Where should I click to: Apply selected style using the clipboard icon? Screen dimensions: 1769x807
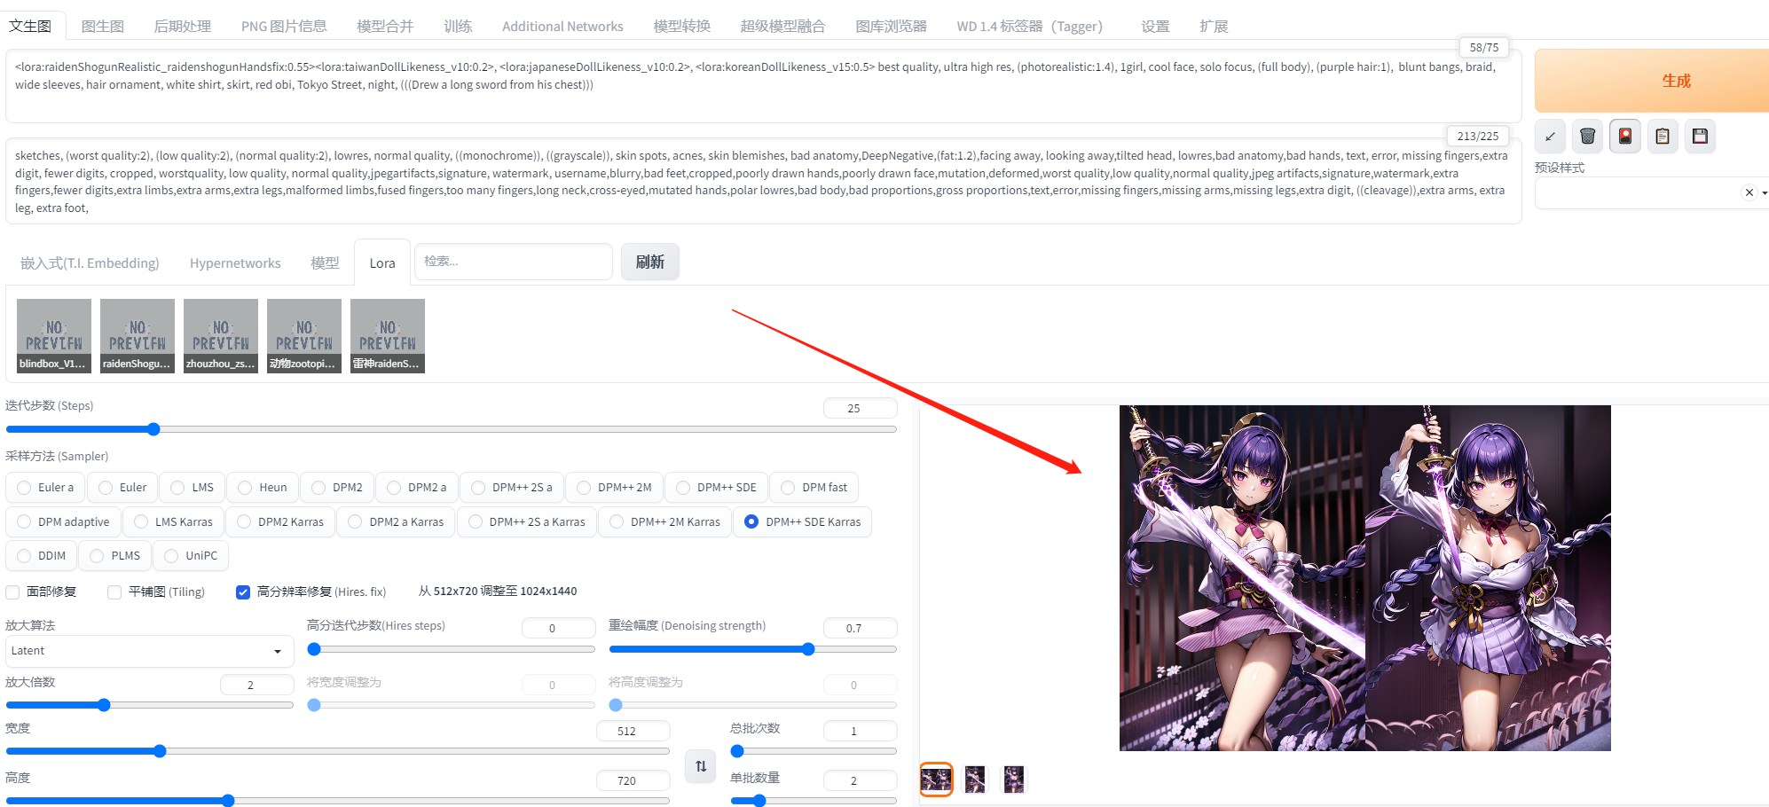tap(1663, 136)
